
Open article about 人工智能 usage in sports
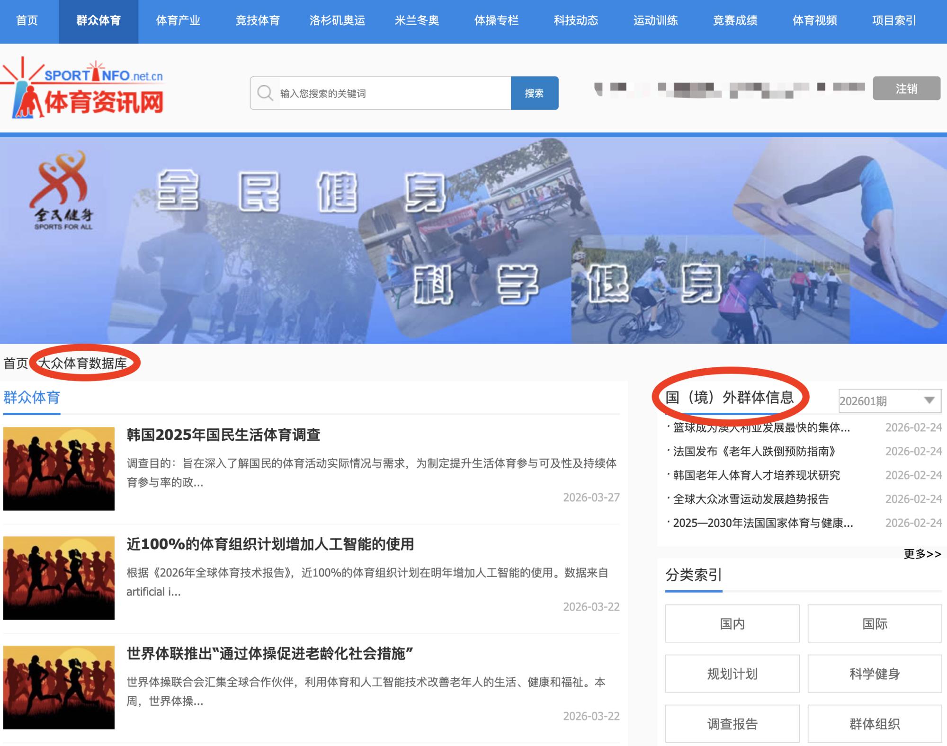(x=270, y=544)
